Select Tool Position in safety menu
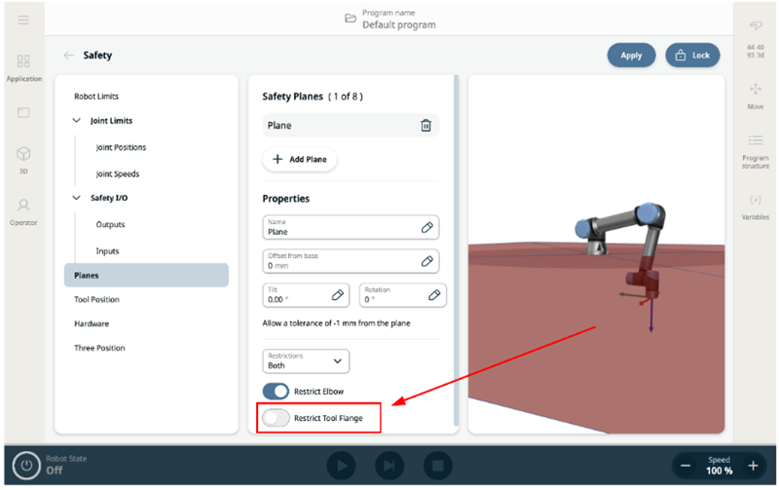 (97, 300)
